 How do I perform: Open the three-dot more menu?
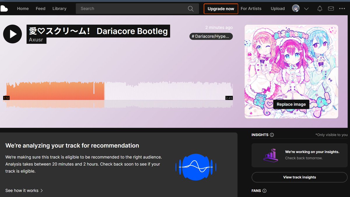click(x=342, y=9)
